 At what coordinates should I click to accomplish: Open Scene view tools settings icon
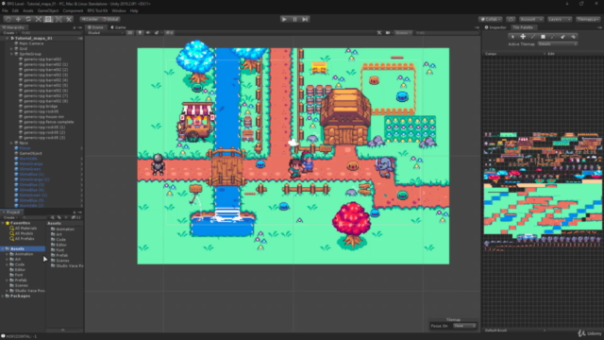click(379, 33)
